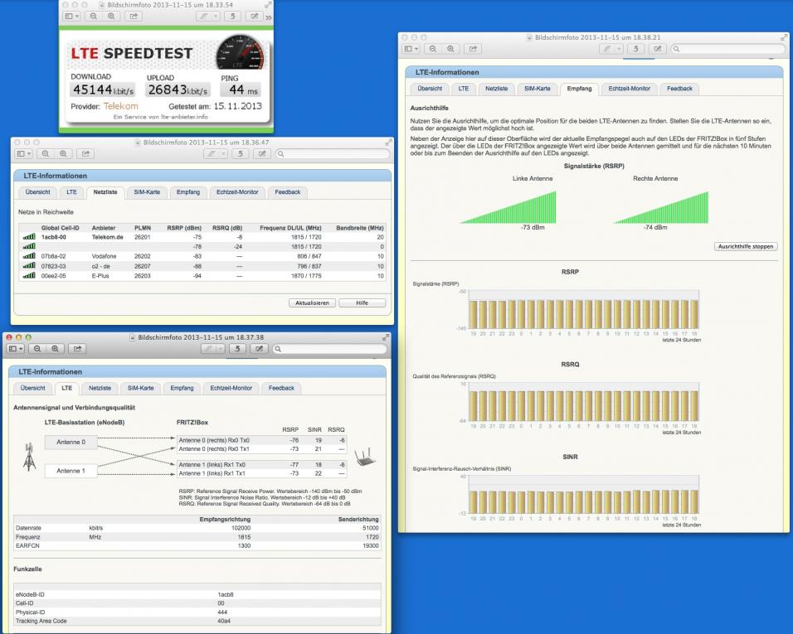793x634 pixels.
Task: Click share icon in the 18.33.54 window
Action: (134, 17)
